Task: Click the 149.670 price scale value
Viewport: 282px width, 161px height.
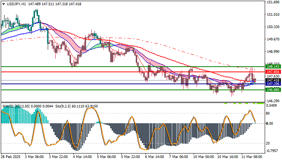Action: (273, 39)
